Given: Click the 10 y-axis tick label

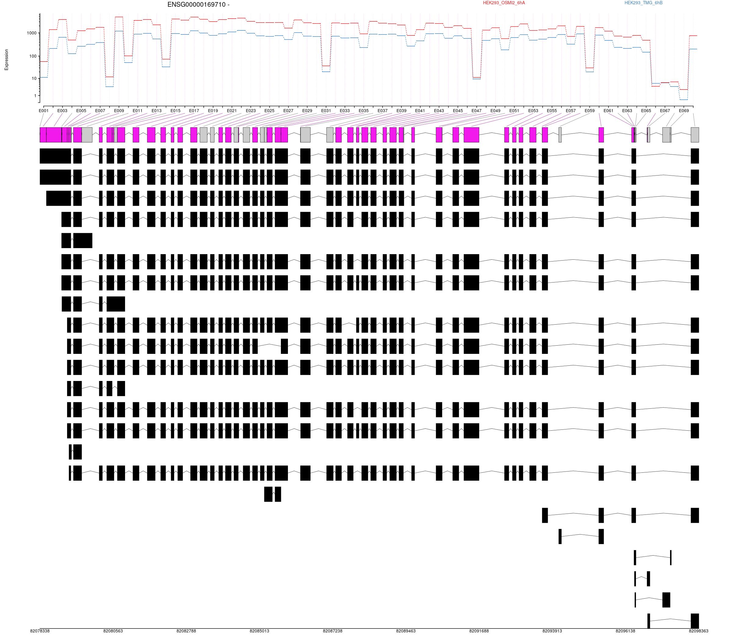Looking at the screenshot, I should coord(34,79).
